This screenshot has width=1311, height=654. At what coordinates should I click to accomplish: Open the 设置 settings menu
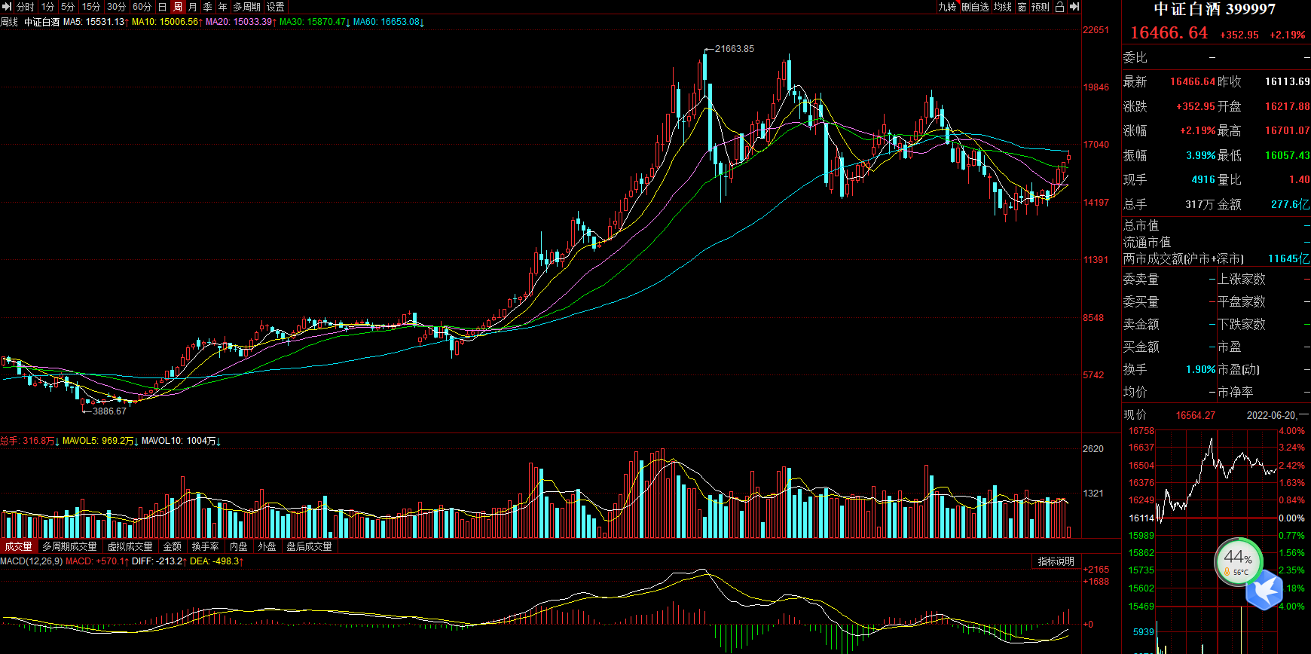(x=276, y=7)
